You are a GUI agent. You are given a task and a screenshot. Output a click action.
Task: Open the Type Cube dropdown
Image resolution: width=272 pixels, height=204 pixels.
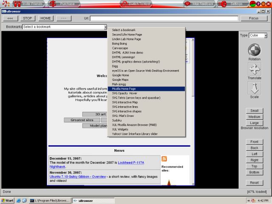(x=258, y=35)
